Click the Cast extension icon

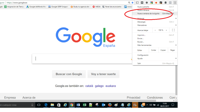(x=137, y=2)
